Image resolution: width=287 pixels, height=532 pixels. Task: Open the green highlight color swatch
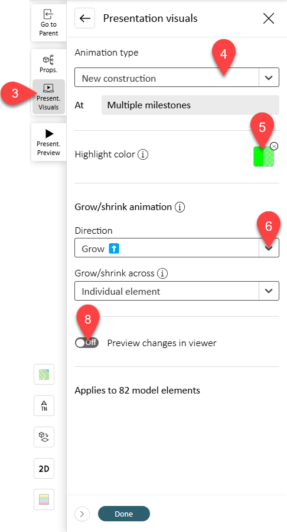(x=263, y=156)
